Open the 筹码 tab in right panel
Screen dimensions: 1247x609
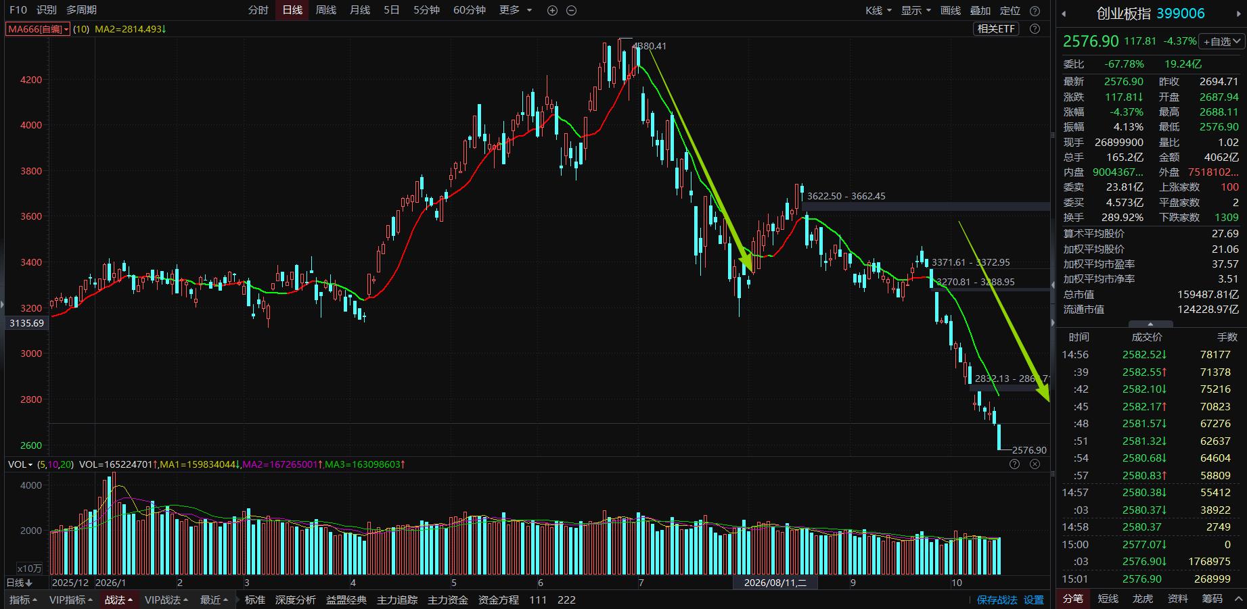(1212, 598)
